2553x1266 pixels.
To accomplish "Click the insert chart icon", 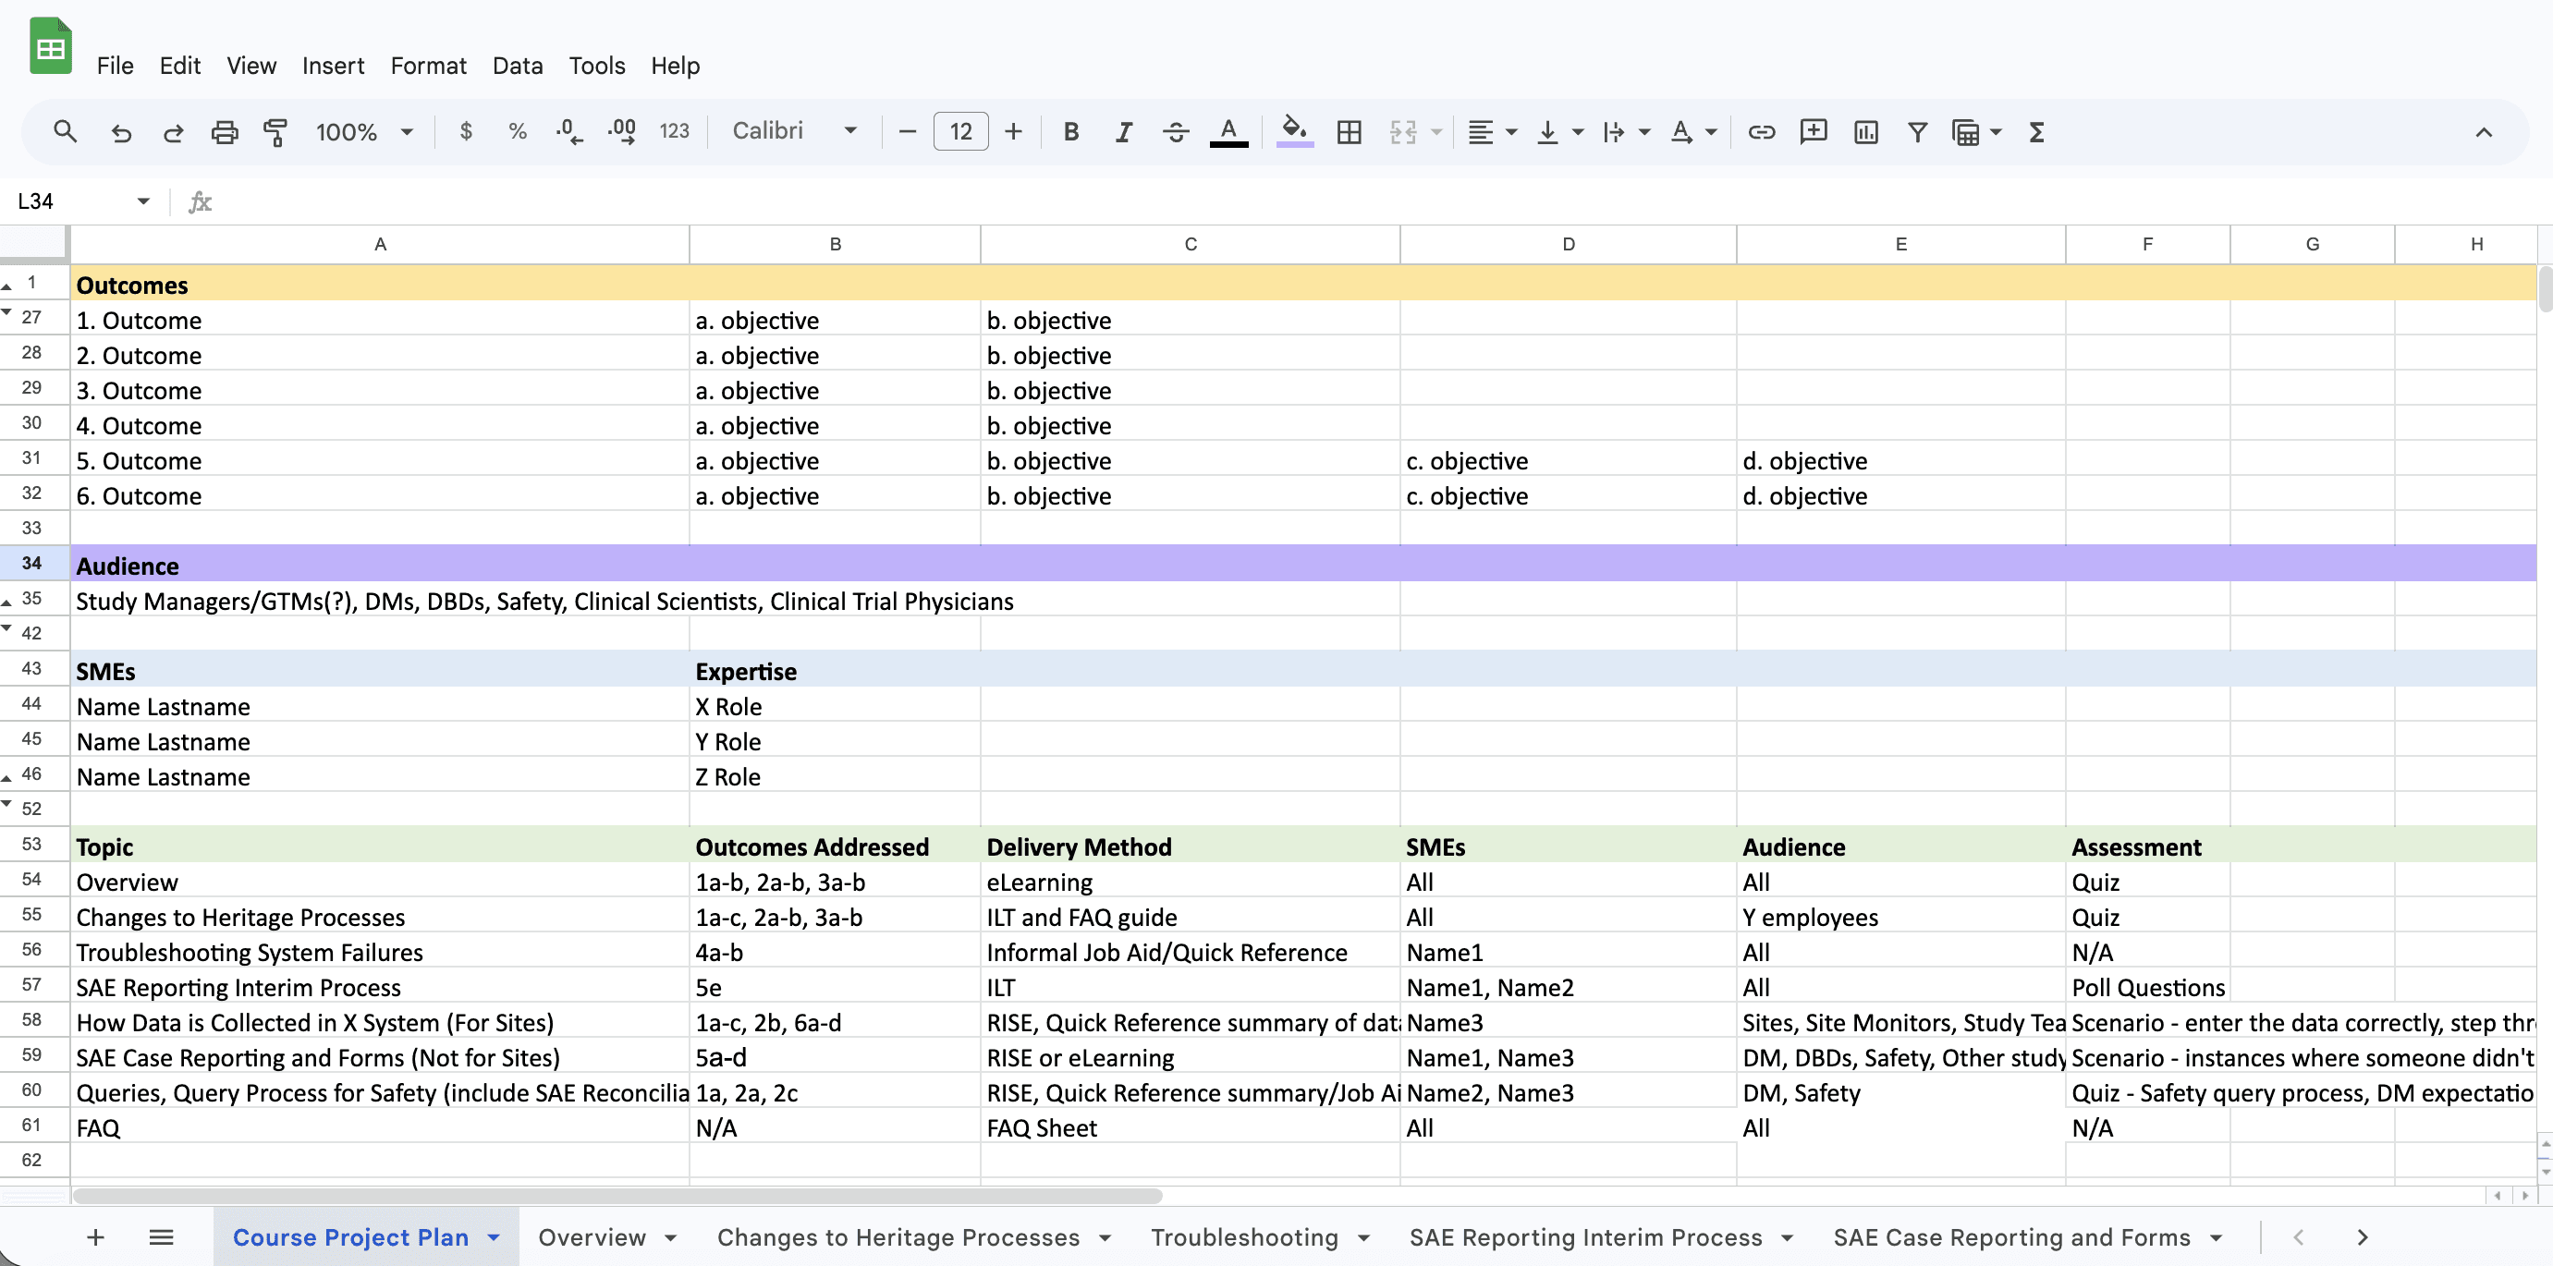I will [x=1865, y=132].
